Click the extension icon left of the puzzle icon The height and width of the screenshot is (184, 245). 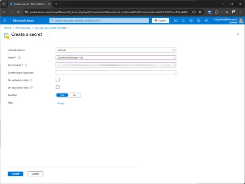pos(210,12)
